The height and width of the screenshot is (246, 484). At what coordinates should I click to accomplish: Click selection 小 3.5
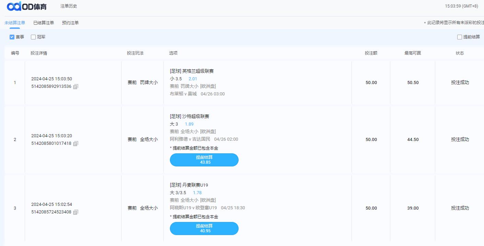click(176, 79)
